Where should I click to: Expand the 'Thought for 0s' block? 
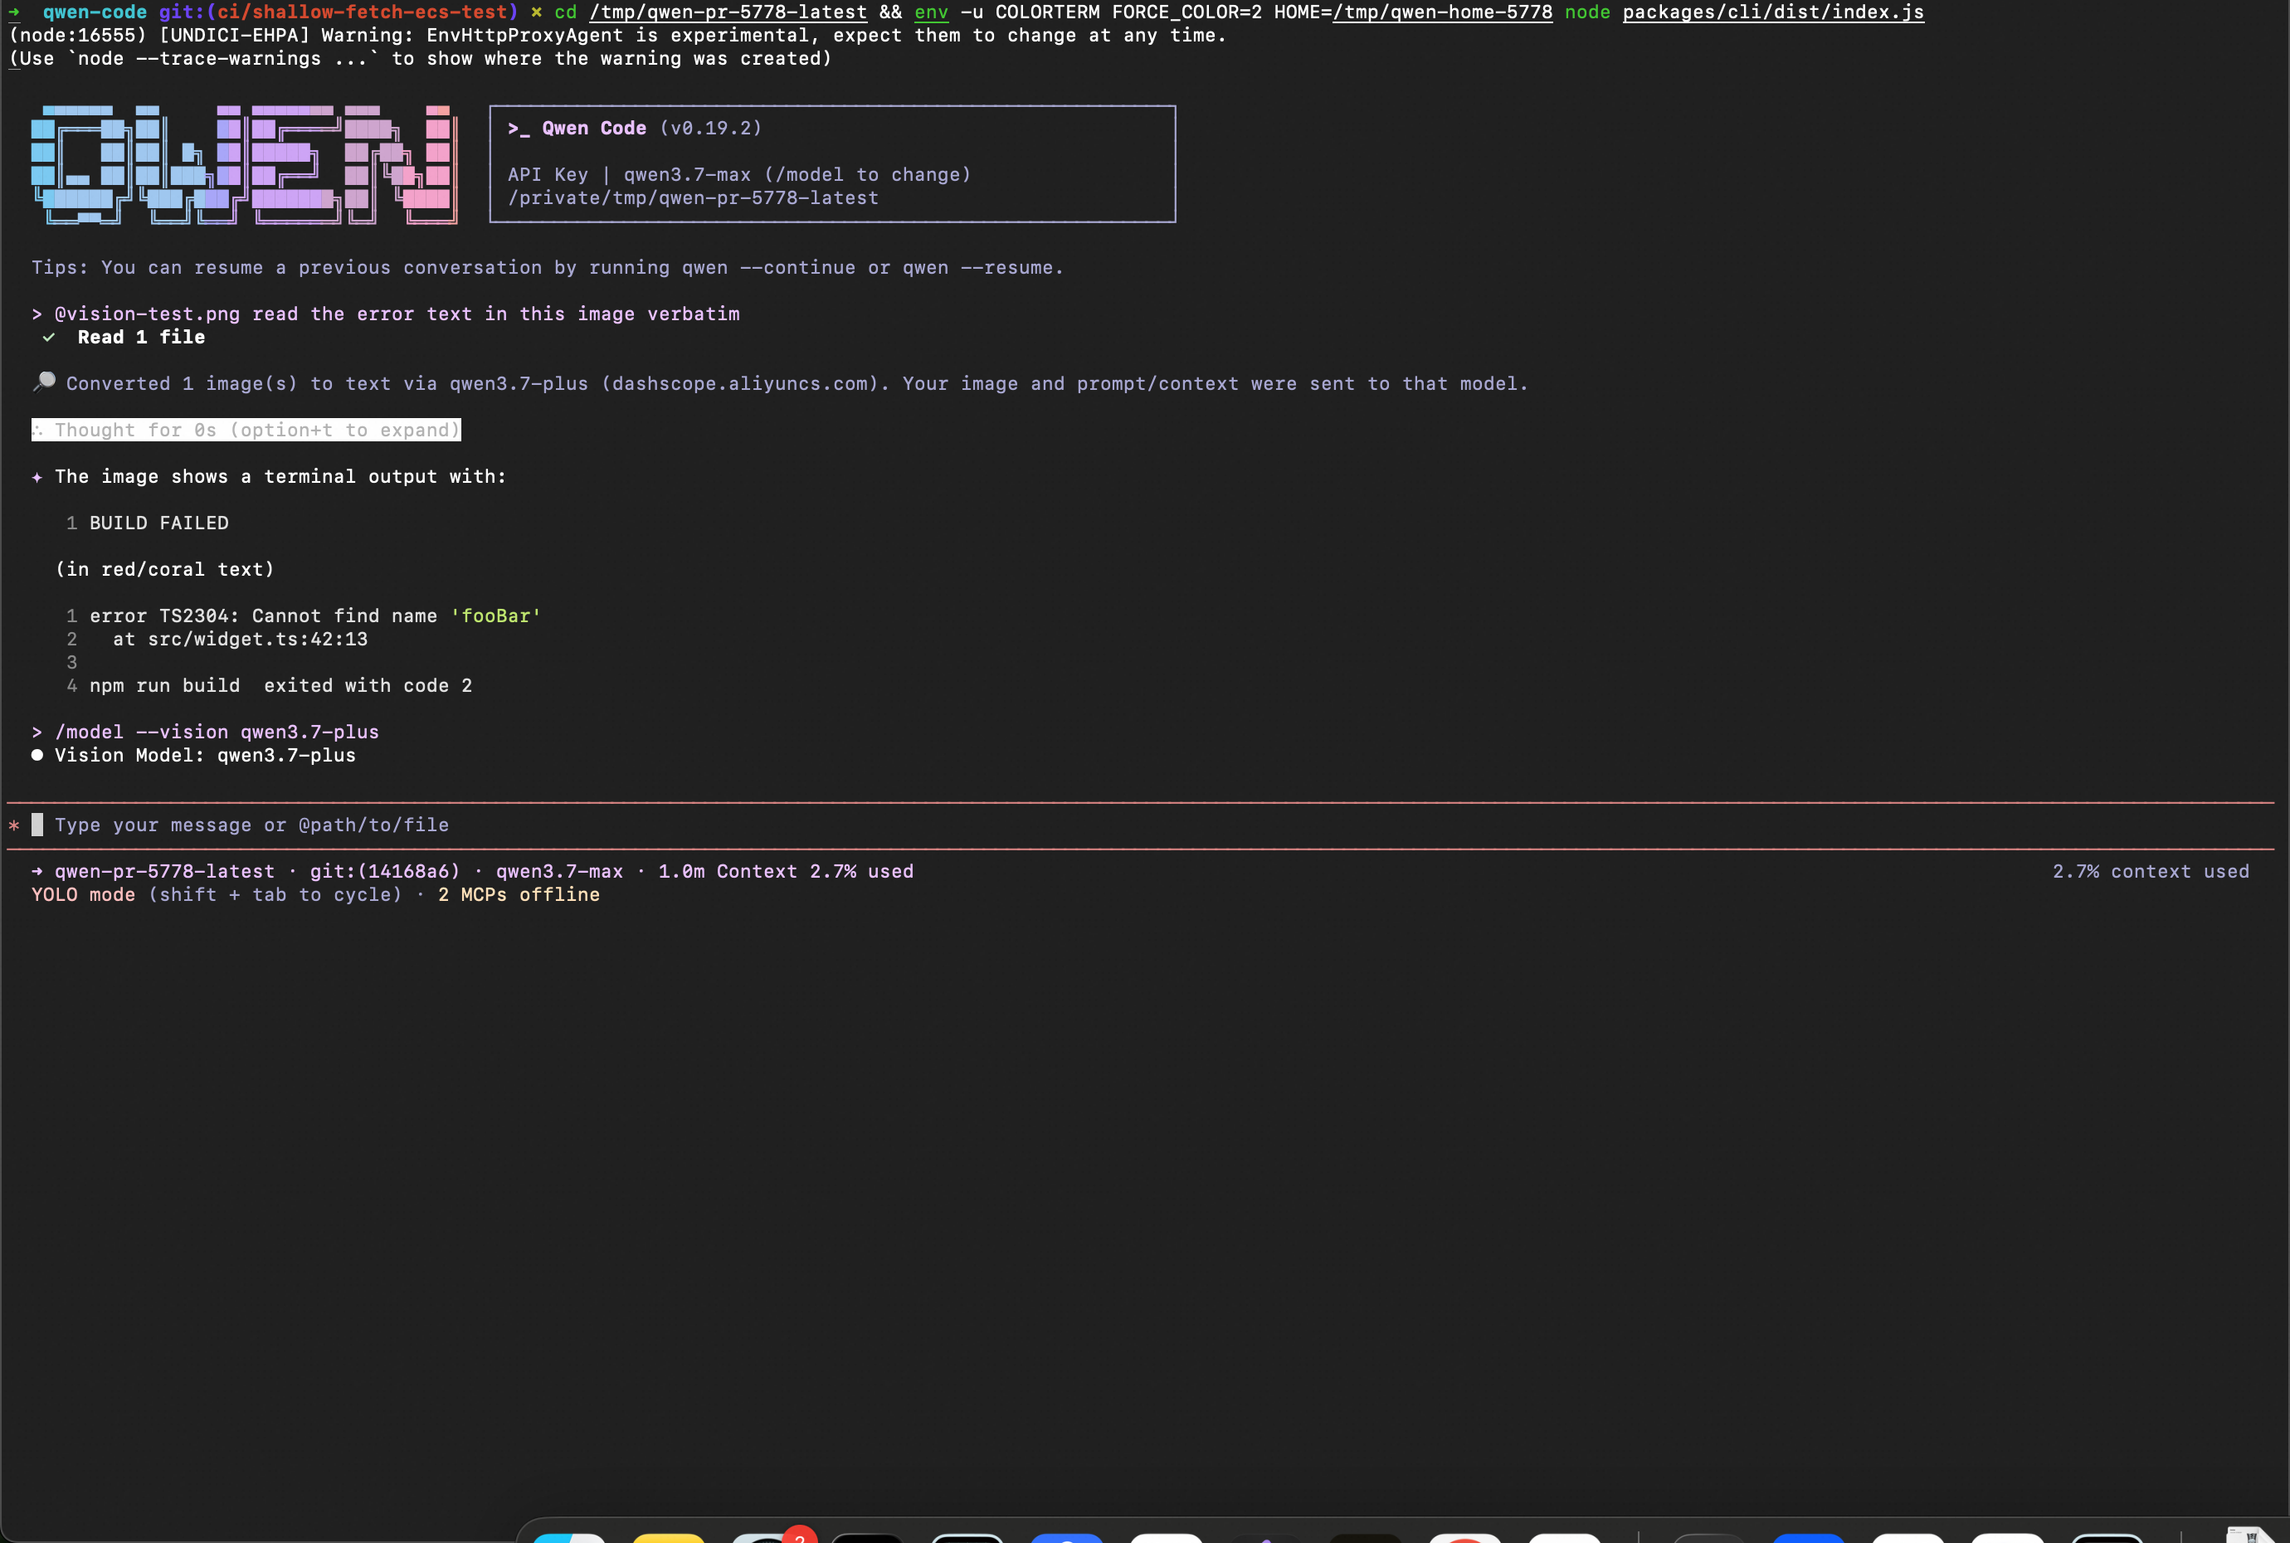point(246,430)
